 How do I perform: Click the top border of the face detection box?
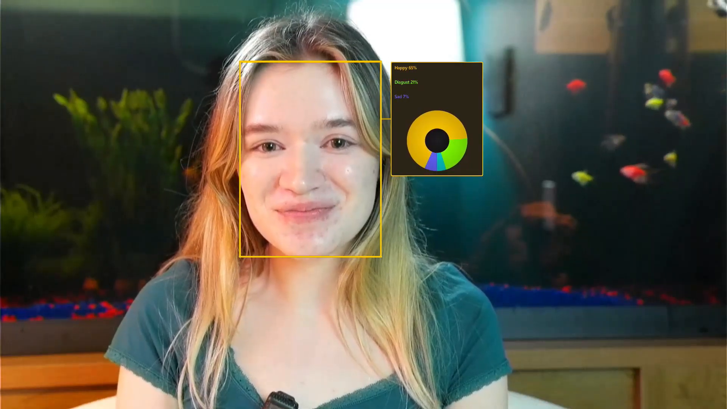310,62
